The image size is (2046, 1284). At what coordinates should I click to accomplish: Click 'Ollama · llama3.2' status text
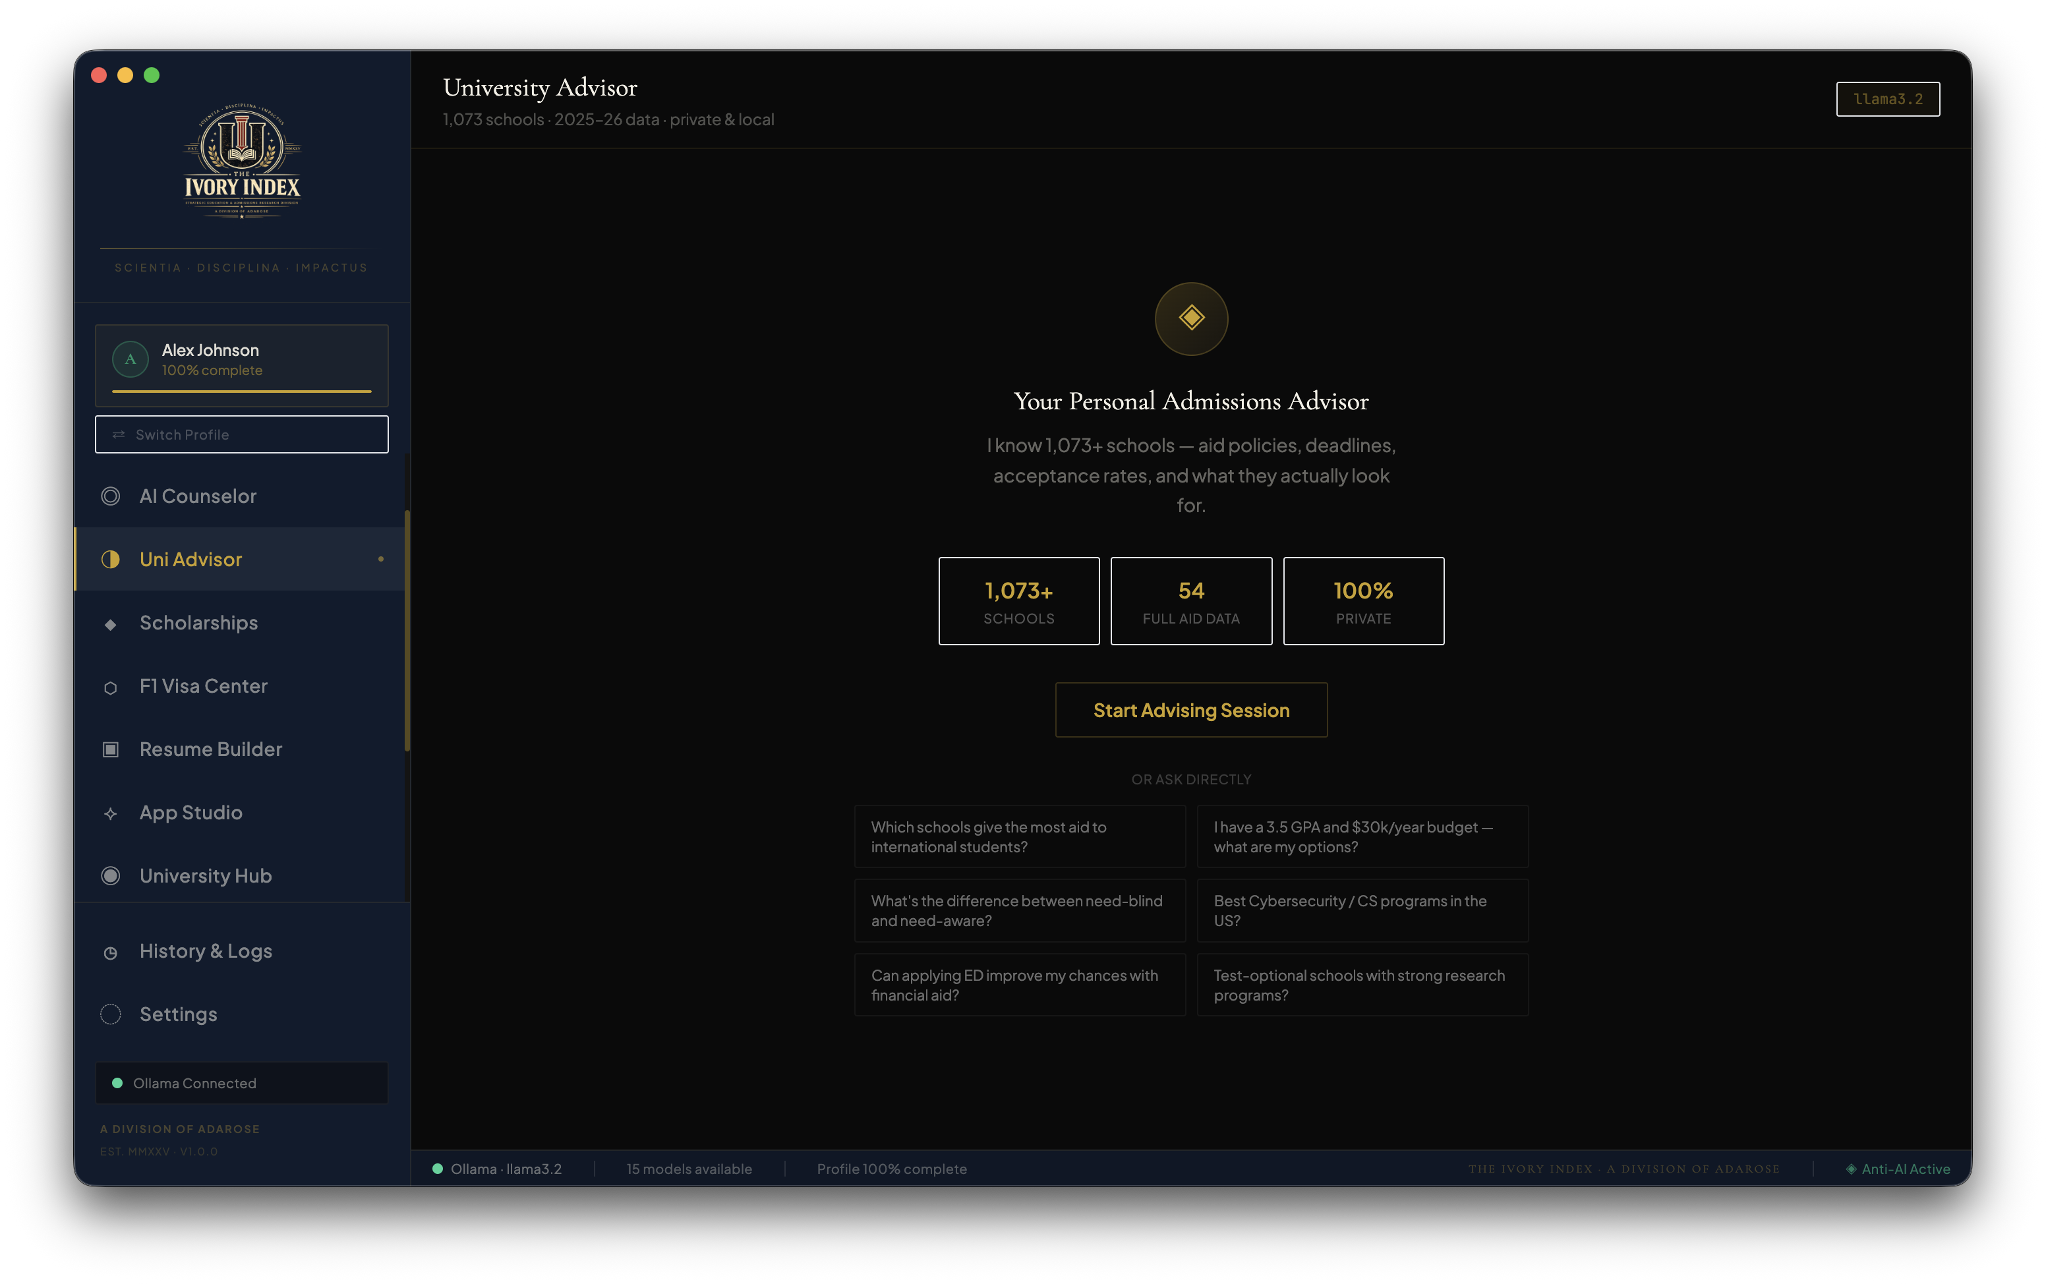[x=506, y=1169]
